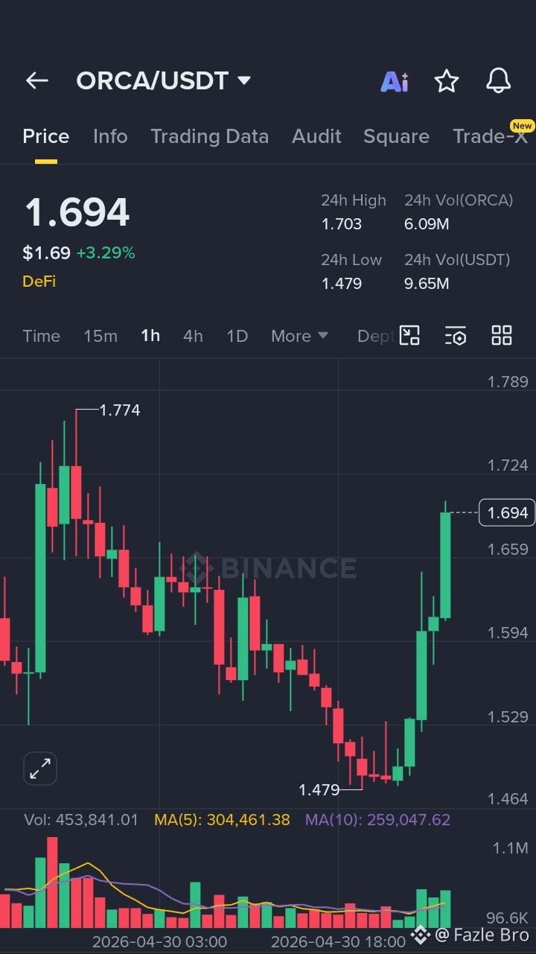The image size is (536, 954).
Task: Select the 1h chart interval
Action: click(x=150, y=336)
